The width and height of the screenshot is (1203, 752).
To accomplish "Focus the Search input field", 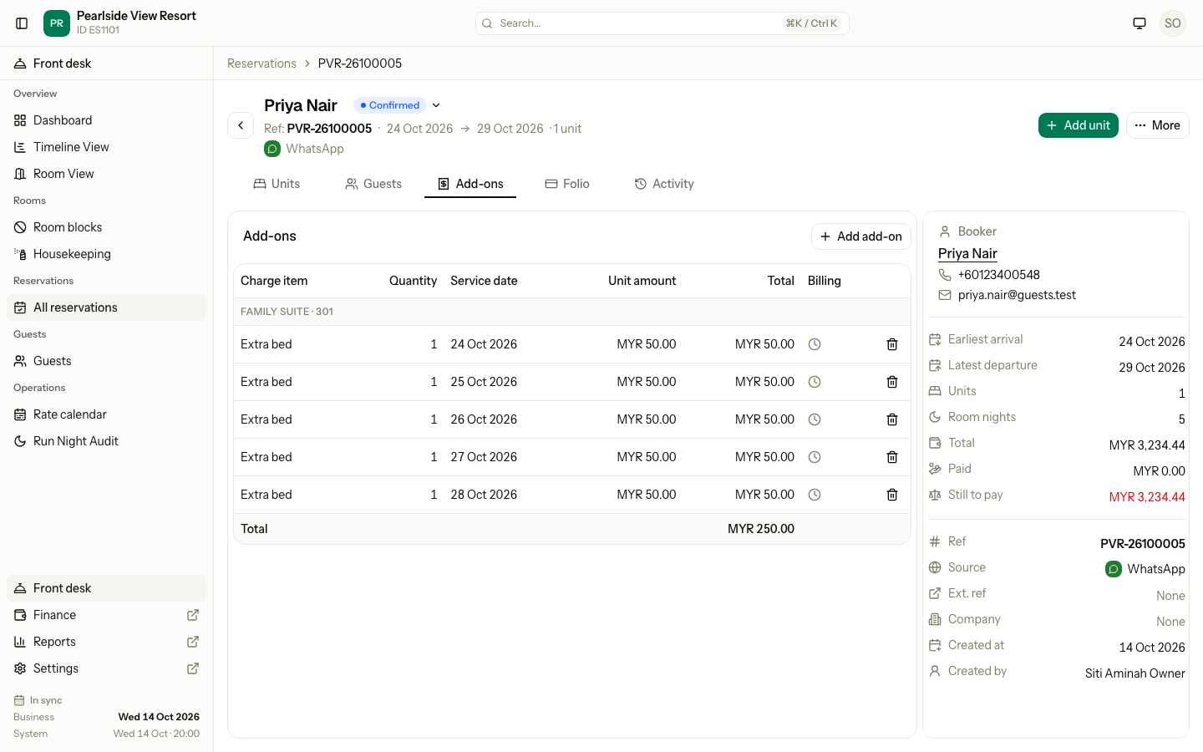I will [x=662, y=23].
